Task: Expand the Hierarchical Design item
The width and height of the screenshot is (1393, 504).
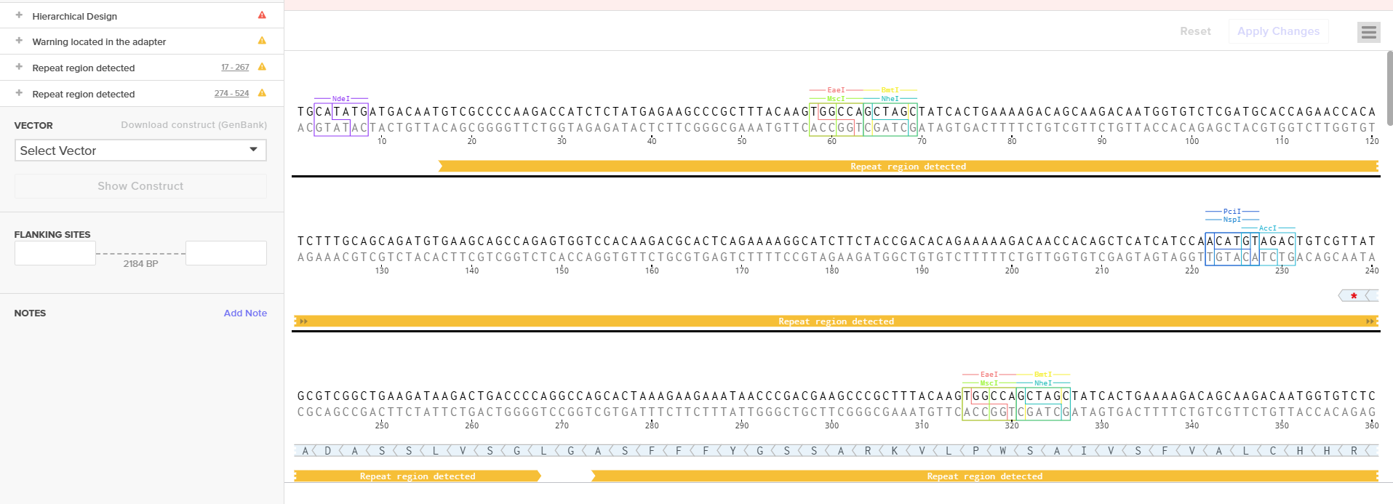Action: click(x=19, y=15)
